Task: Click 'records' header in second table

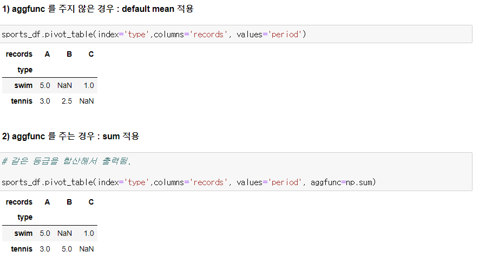Action: tap(19, 202)
